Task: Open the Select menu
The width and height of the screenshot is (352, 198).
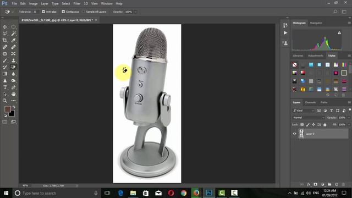Action: [x=66, y=4]
